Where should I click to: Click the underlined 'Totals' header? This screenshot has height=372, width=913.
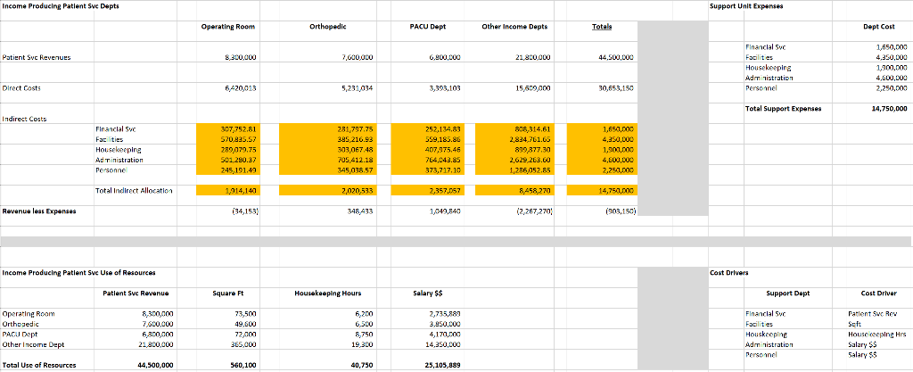tap(602, 27)
